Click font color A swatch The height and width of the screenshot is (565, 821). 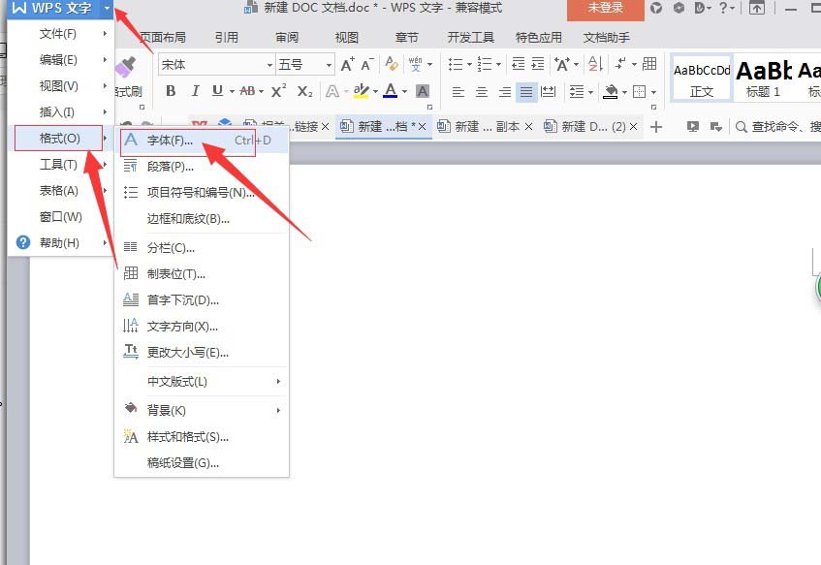(x=390, y=91)
